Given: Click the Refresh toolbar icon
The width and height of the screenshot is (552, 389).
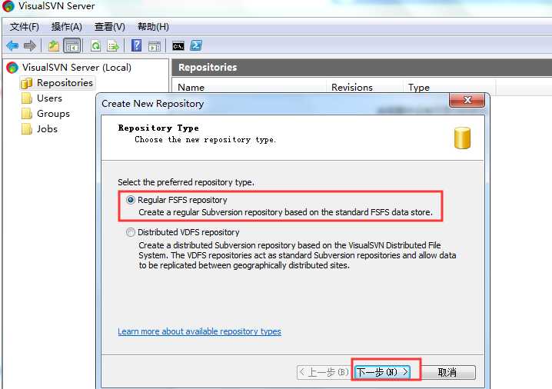Looking at the screenshot, I should pyautogui.click(x=96, y=46).
